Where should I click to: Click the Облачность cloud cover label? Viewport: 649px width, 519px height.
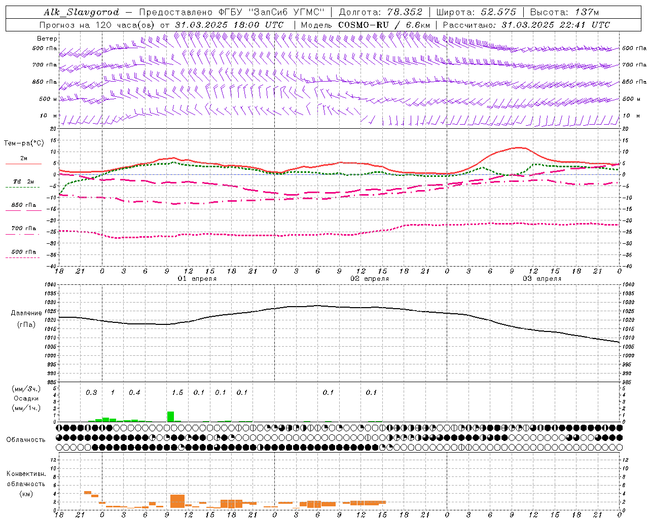(x=26, y=440)
